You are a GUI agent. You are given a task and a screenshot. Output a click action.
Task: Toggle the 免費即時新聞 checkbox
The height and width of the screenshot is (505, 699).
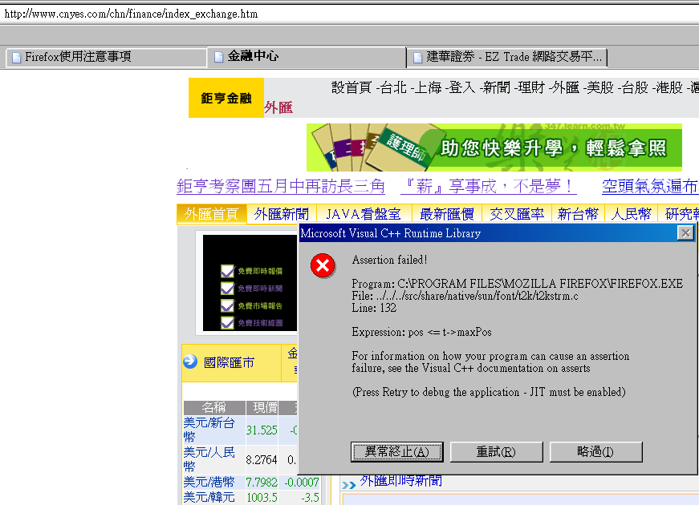pos(227,289)
